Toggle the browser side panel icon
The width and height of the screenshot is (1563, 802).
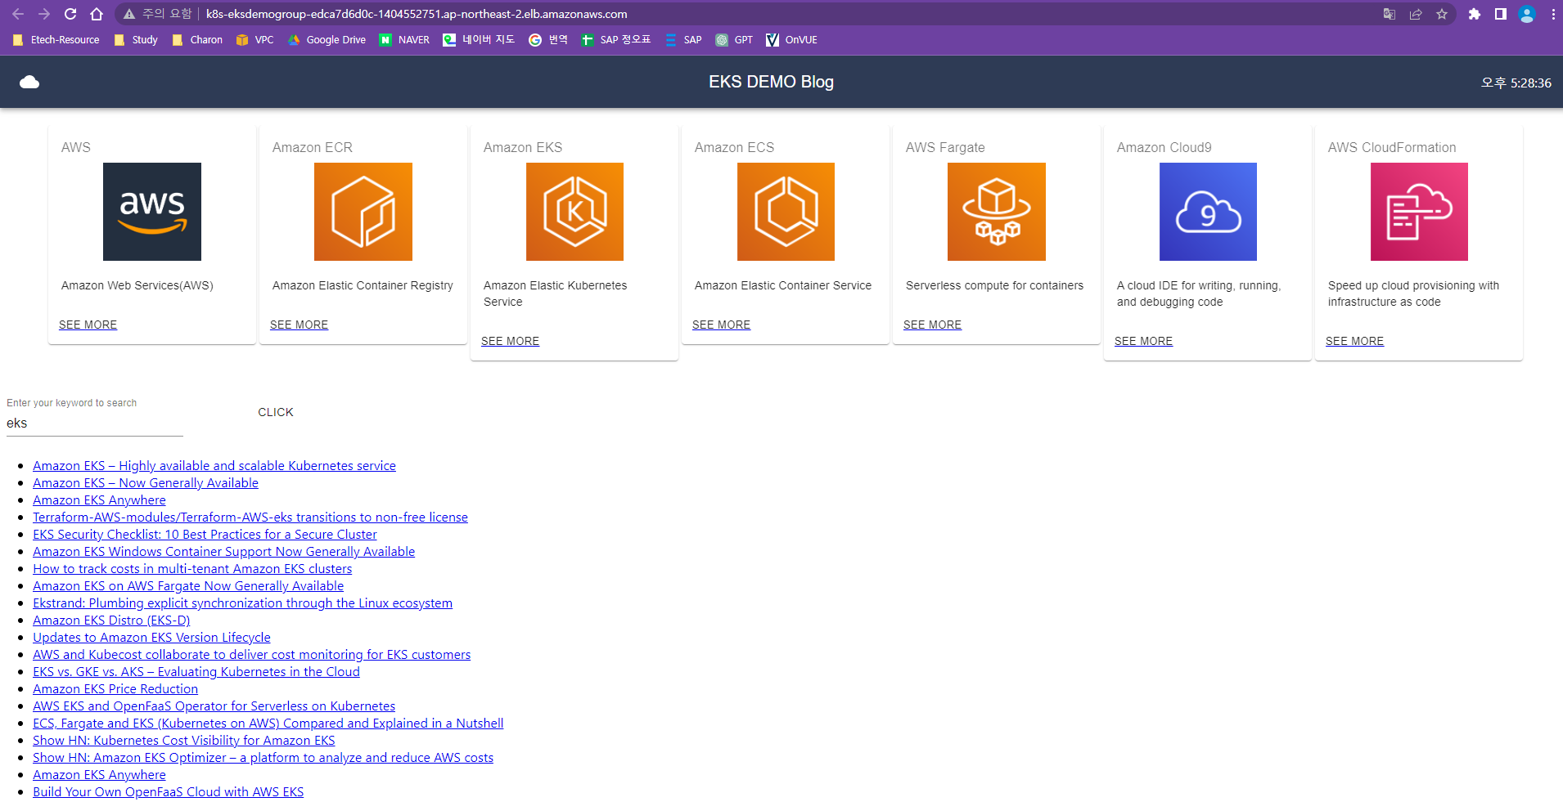coord(1501,14)
